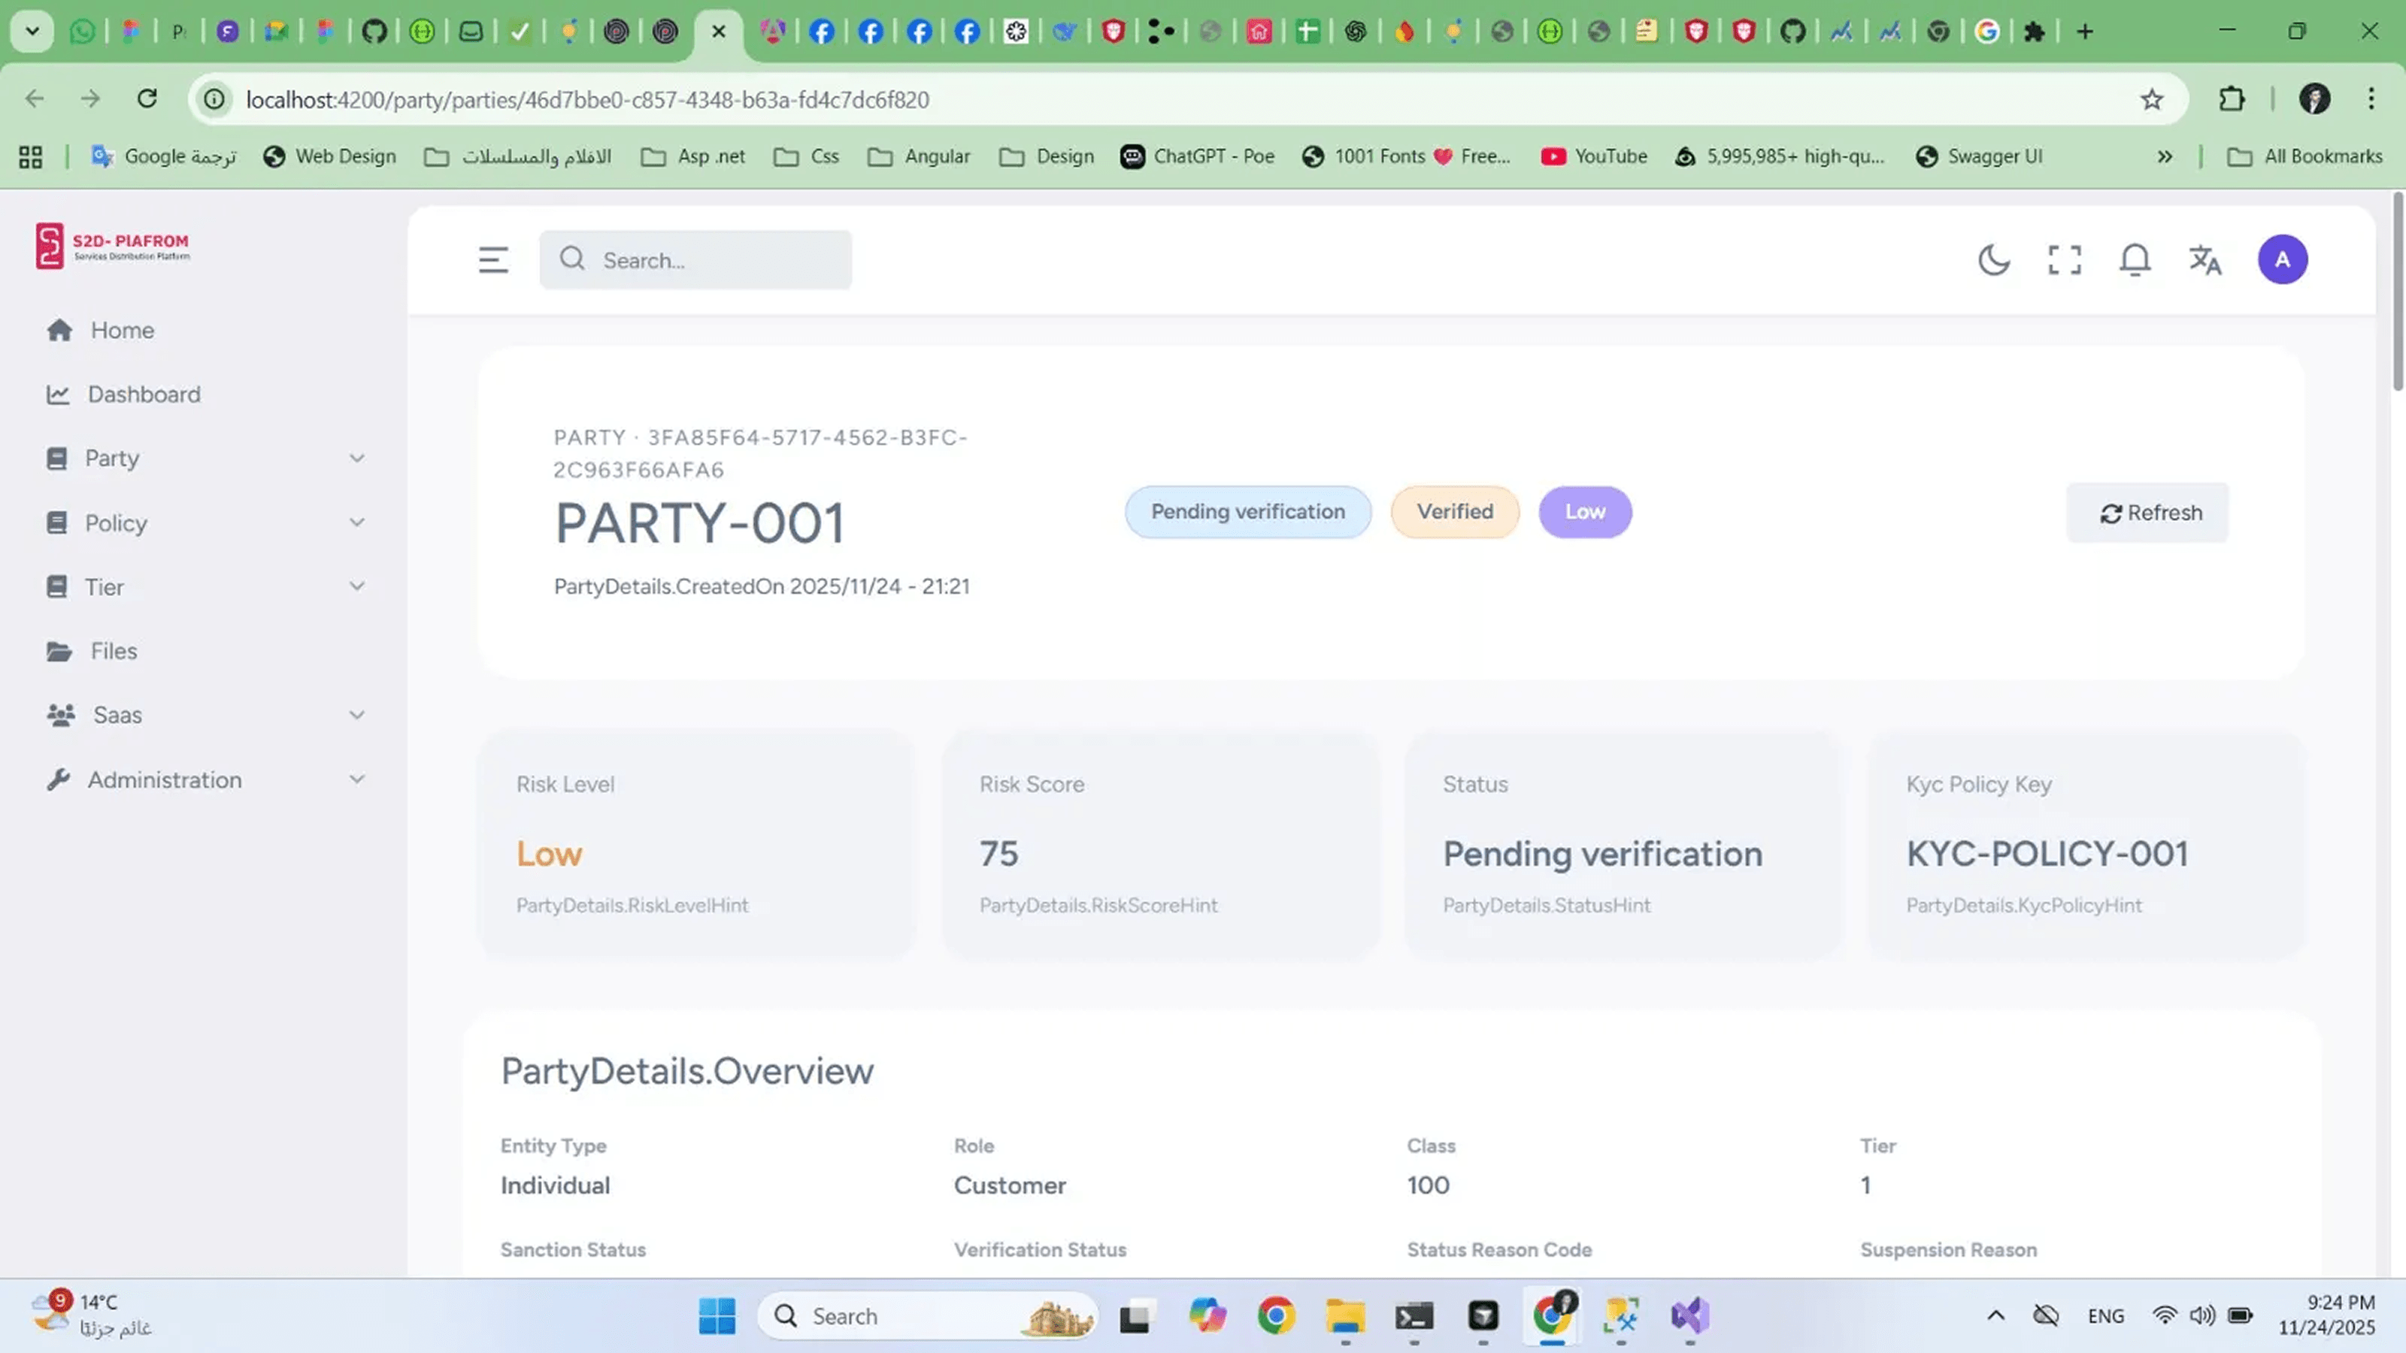The image size is (2406, 1353).
Task: Click the Pending verification status badge
Action: (1247, 512)
